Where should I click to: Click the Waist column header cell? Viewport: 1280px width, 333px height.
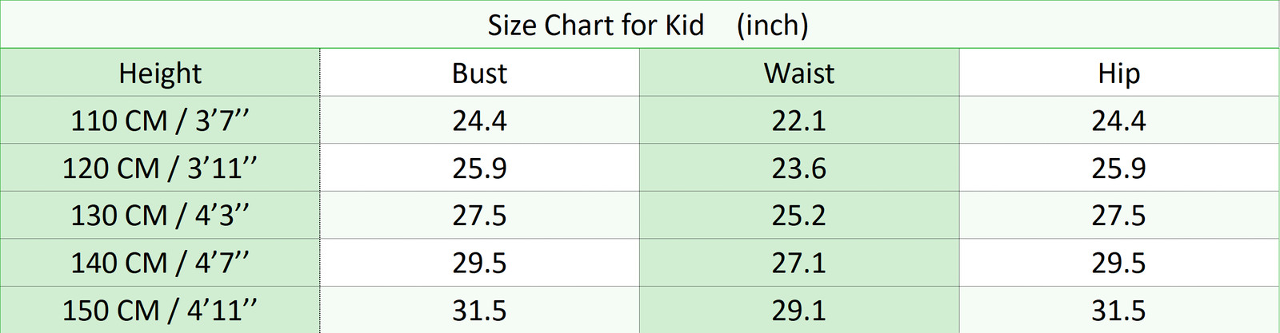798,73
